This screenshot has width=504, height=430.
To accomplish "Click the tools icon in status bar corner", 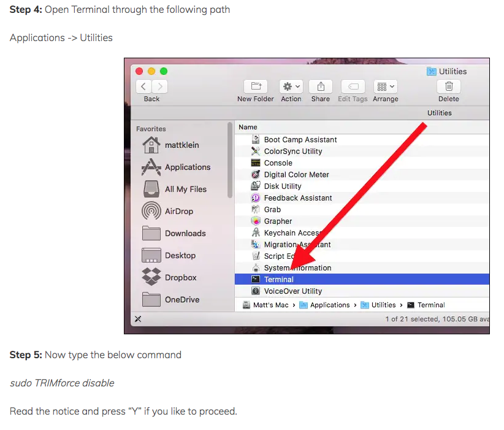I will [138, 319].
